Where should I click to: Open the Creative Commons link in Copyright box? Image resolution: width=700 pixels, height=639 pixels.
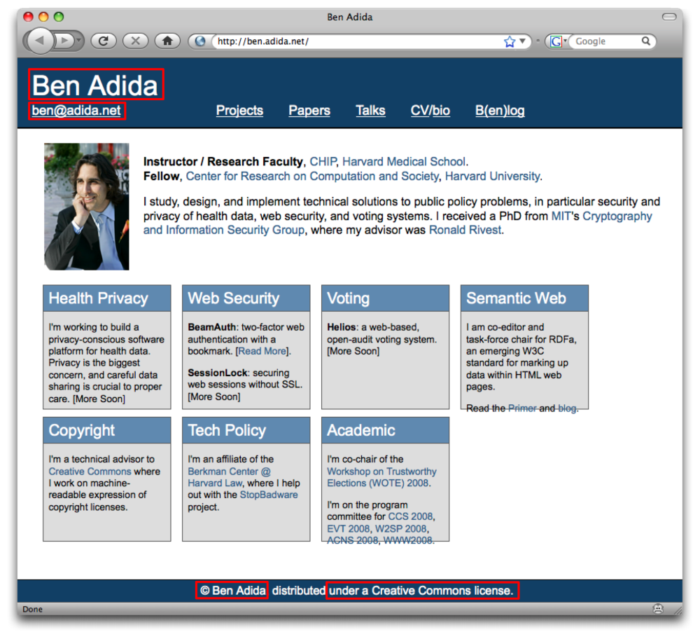coord(90,472)
